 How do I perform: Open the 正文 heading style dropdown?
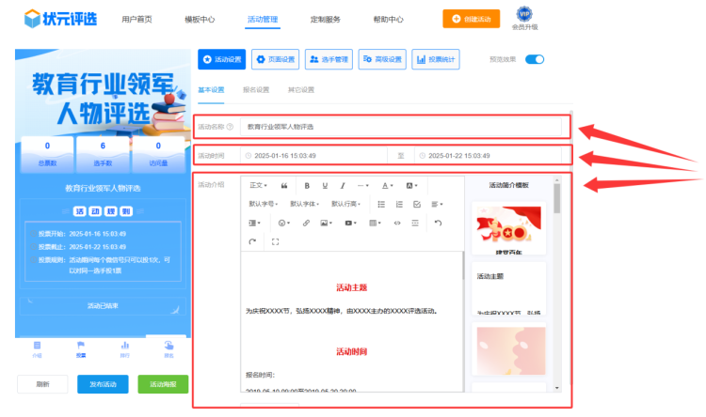tap(258, 185)
